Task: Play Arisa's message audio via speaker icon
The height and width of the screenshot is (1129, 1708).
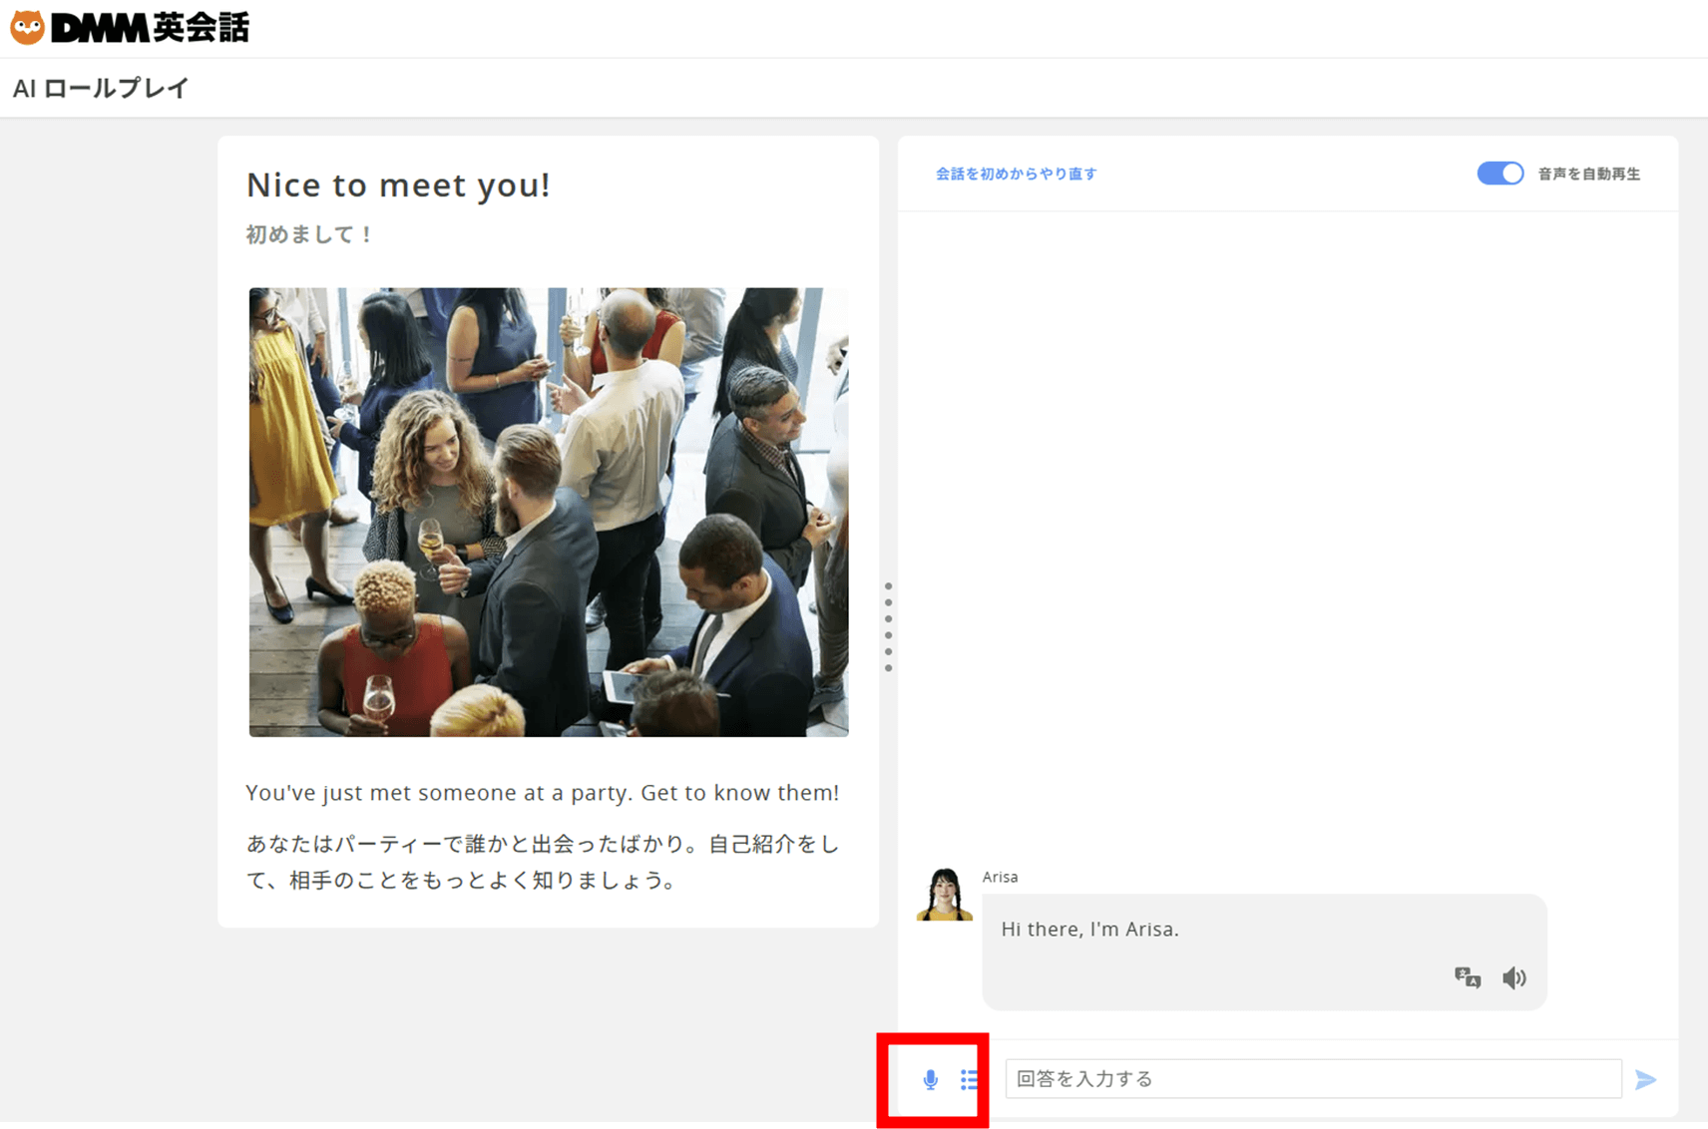Action: pos(1513,977)
